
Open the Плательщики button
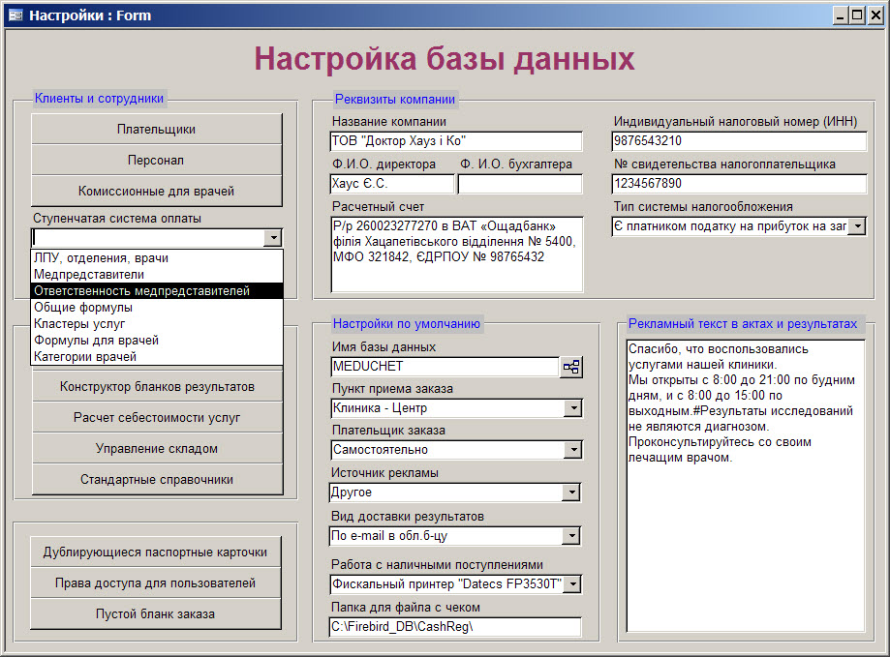(157, 130)
